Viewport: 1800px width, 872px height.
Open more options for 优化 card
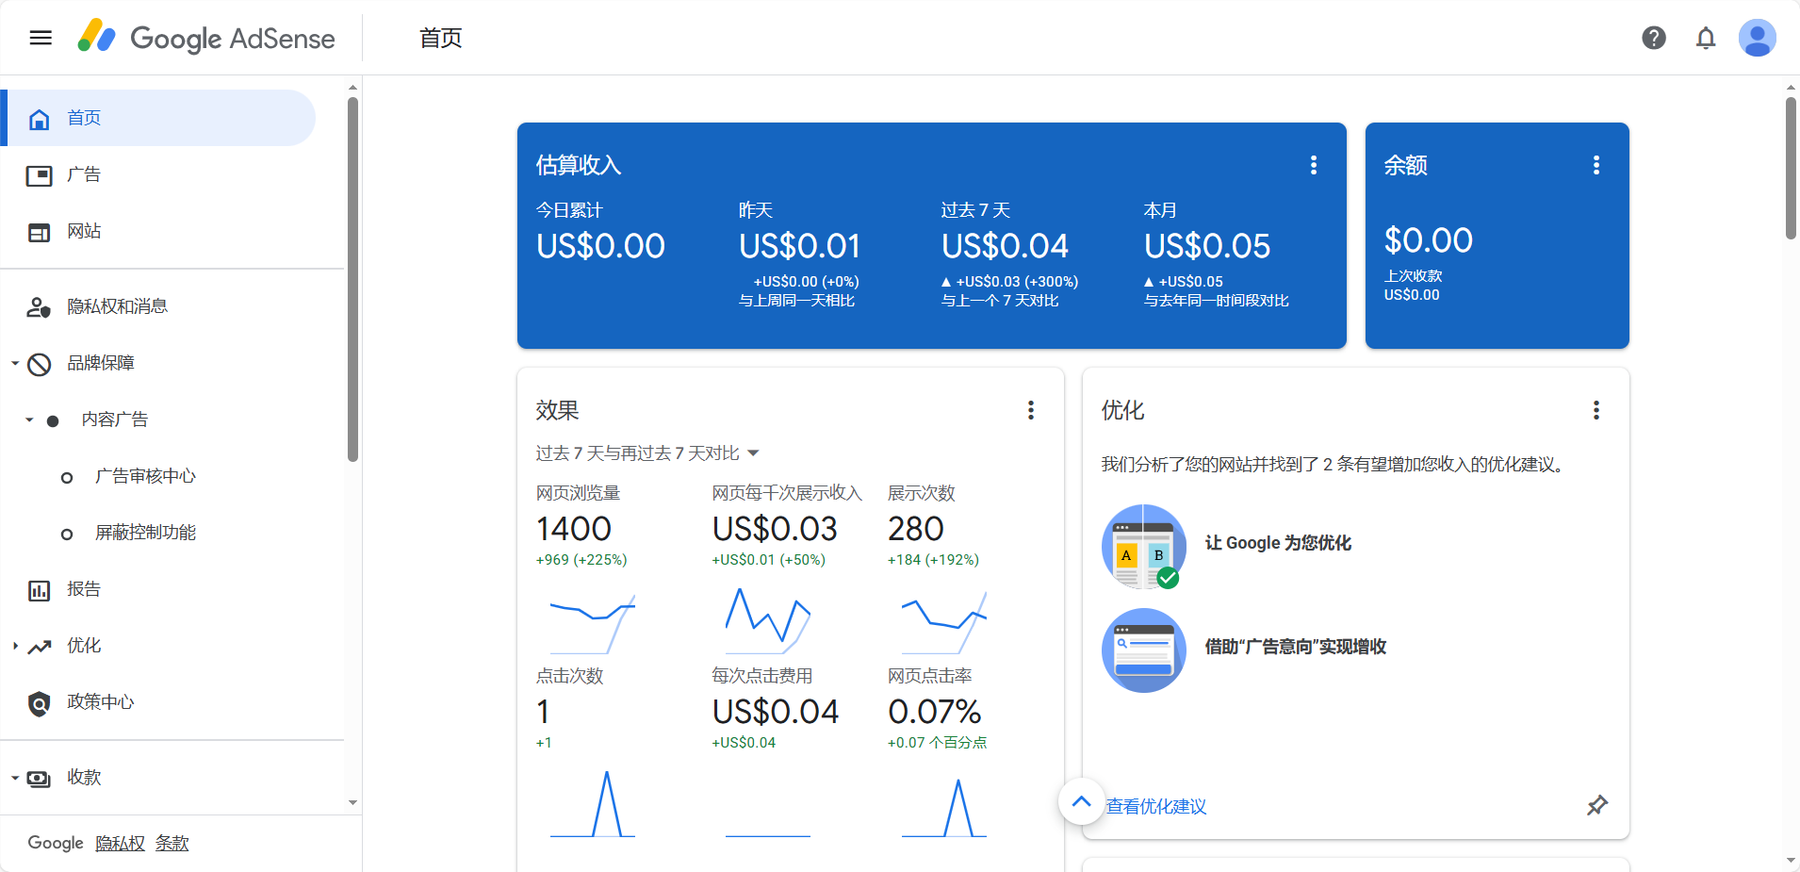coord(1595,410)
